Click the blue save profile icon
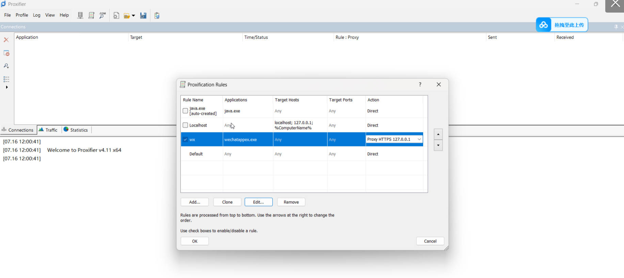Viewport: 624px width, 278px height. click(143, 16)
